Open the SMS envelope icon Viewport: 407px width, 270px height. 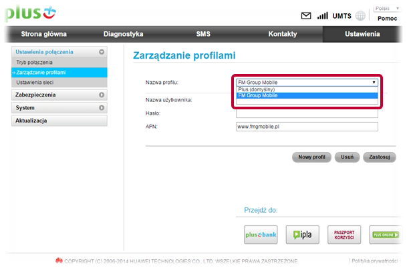[x=306, y=16]
